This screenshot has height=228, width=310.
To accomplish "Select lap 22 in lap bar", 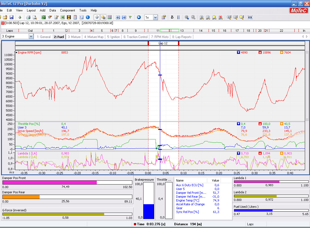I will tap(281, 31).
